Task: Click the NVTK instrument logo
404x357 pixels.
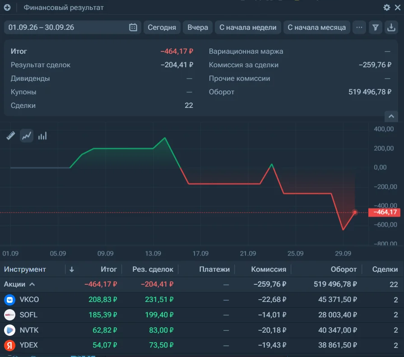Action: [x=9, y=330]
